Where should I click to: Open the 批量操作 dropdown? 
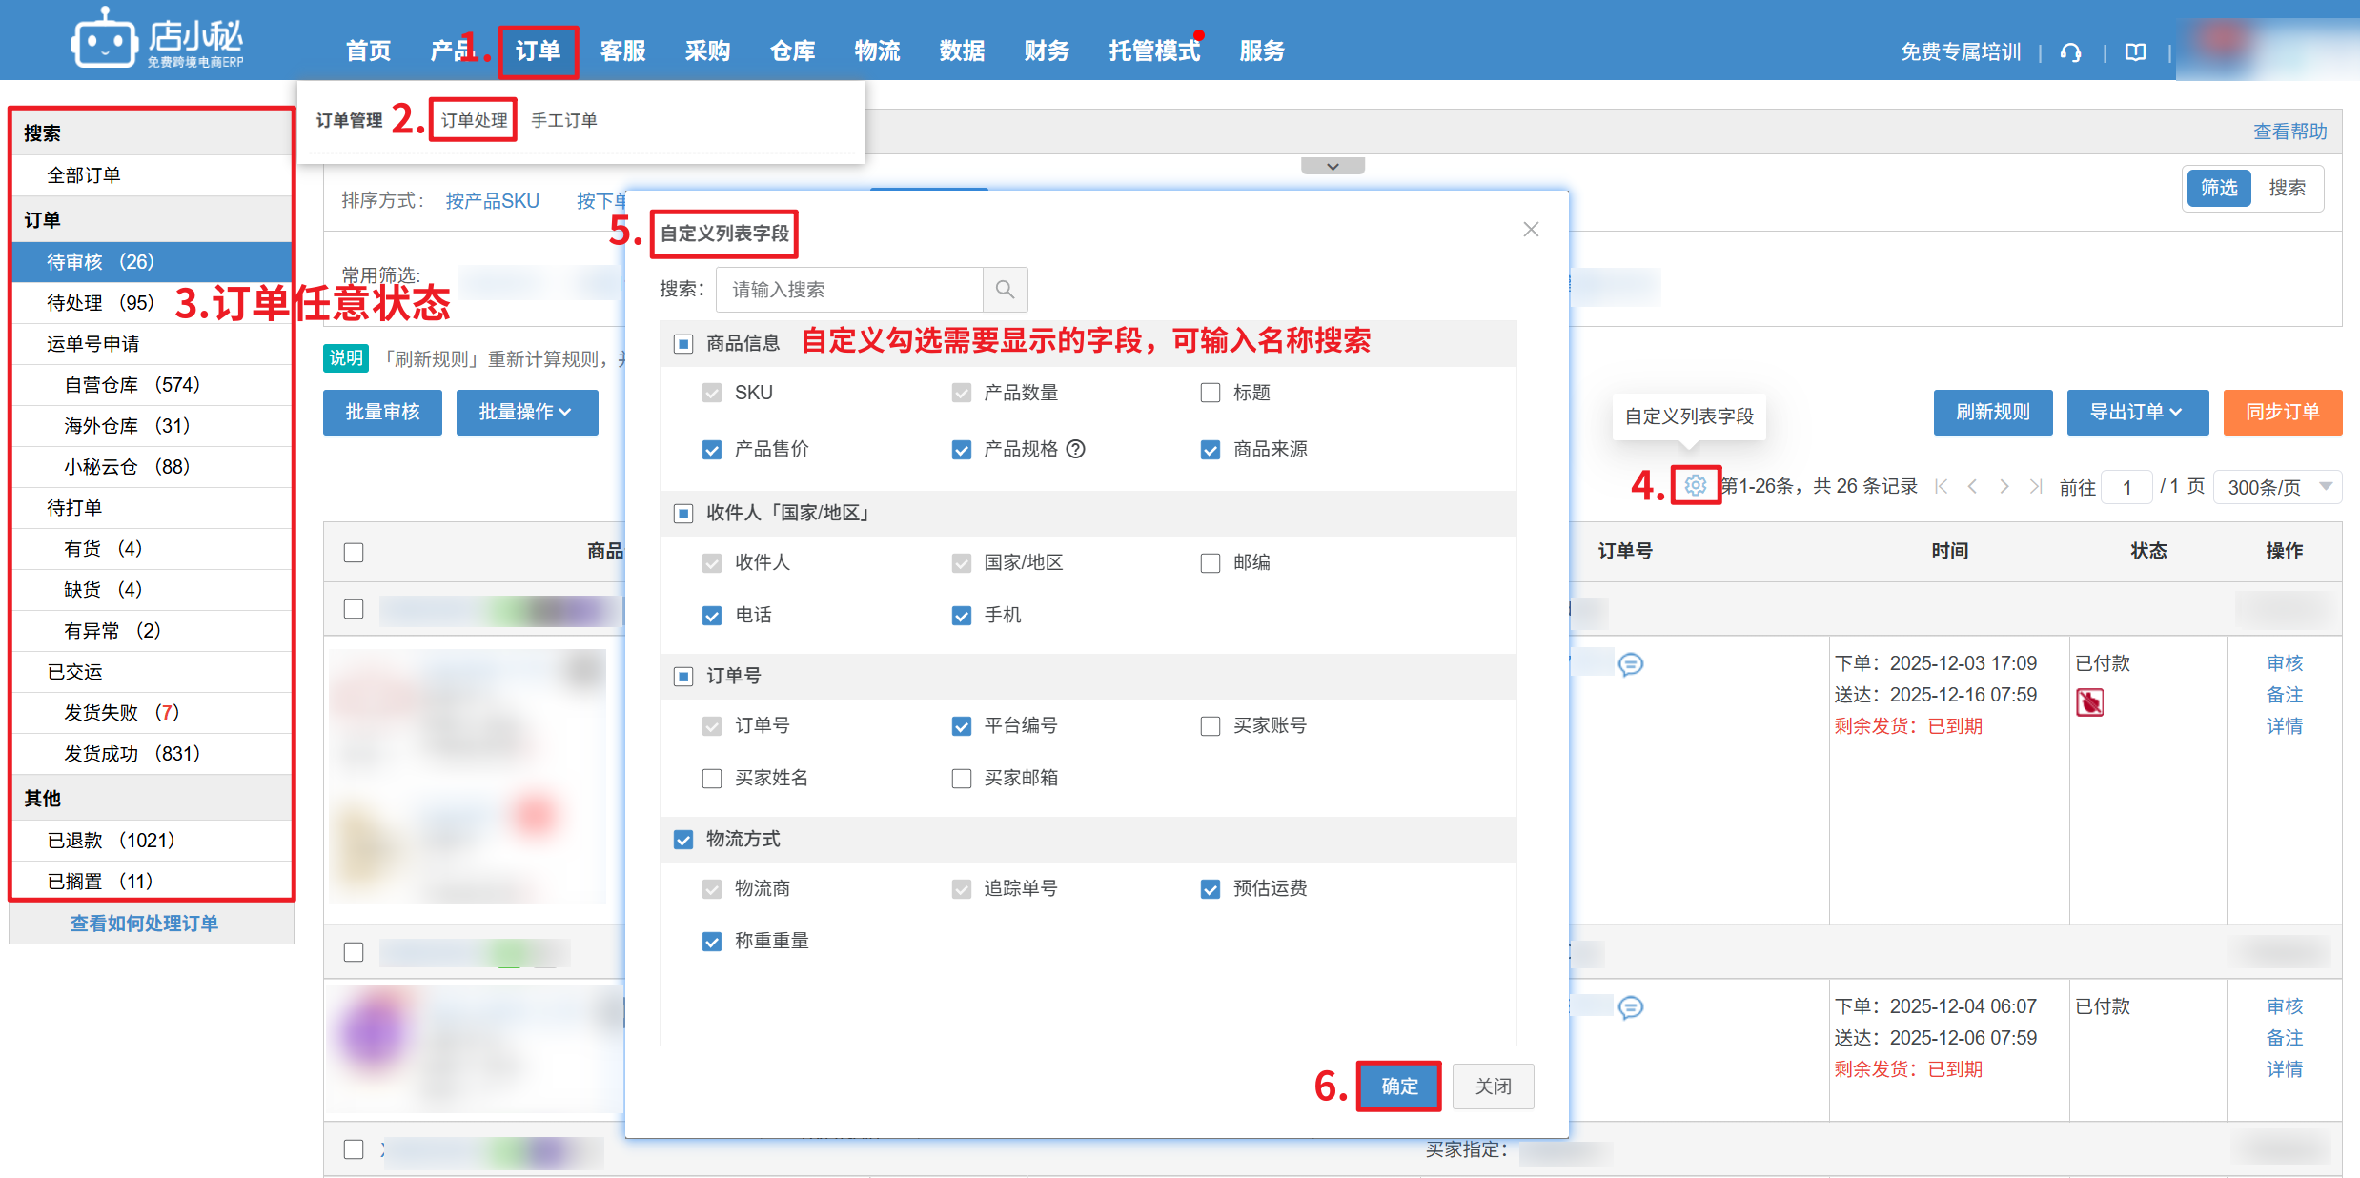(x=526, y=412)
